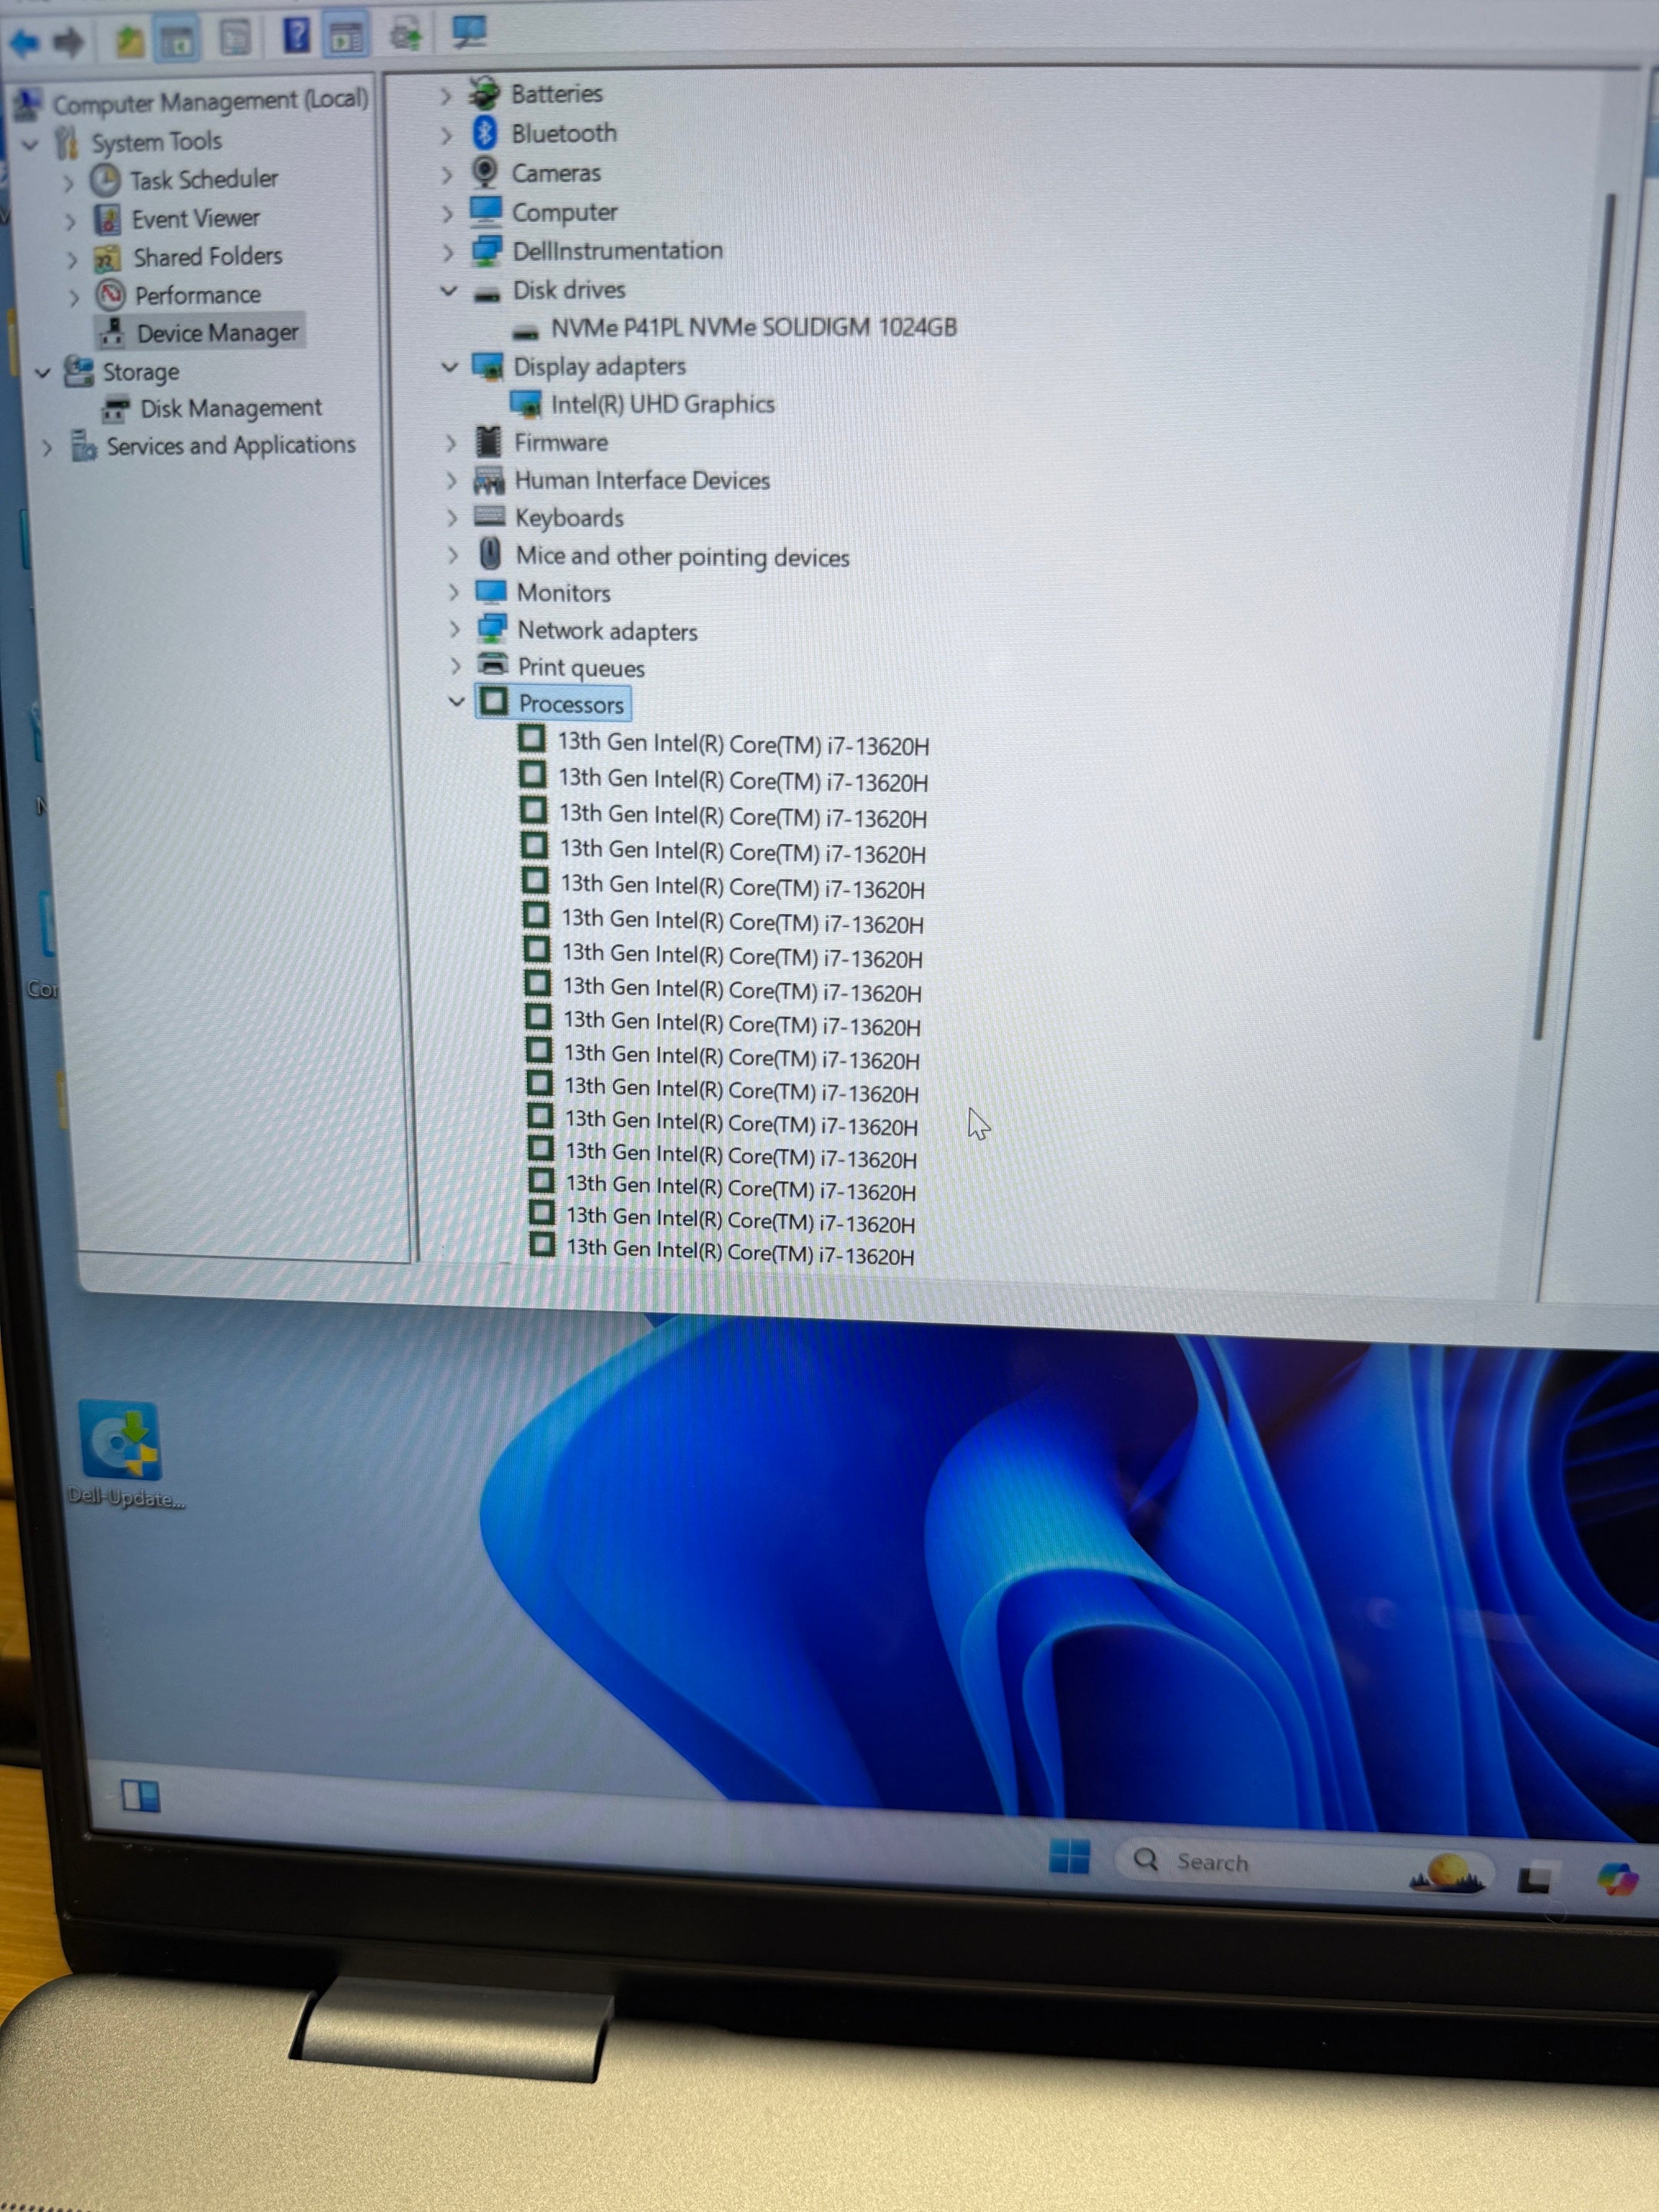Screen dimensions: 1659x2212
Task: Select Computer Management (Local) root node
Action: pos(210,101)
